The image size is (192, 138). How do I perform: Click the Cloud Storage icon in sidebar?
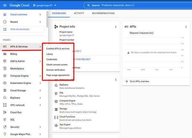pyautogui.click(x=5, y=91)
